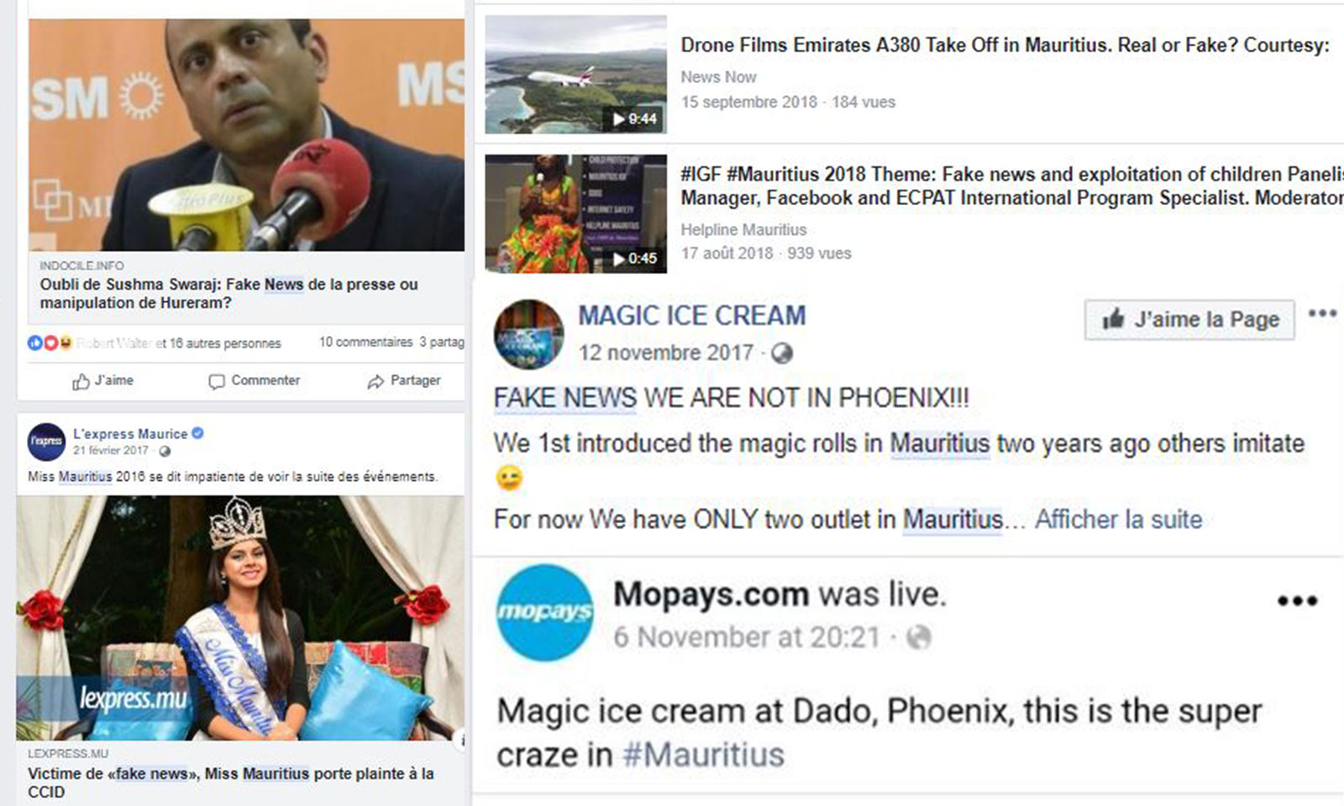Click the L'express Maurice page name
This screenshot has height=806, width=1344.
pyautogui.click(x=130, y=434)
